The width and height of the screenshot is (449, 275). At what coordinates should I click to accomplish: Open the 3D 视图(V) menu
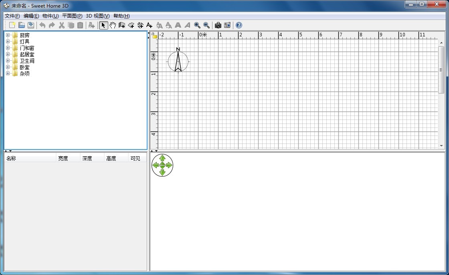point(97,16)
